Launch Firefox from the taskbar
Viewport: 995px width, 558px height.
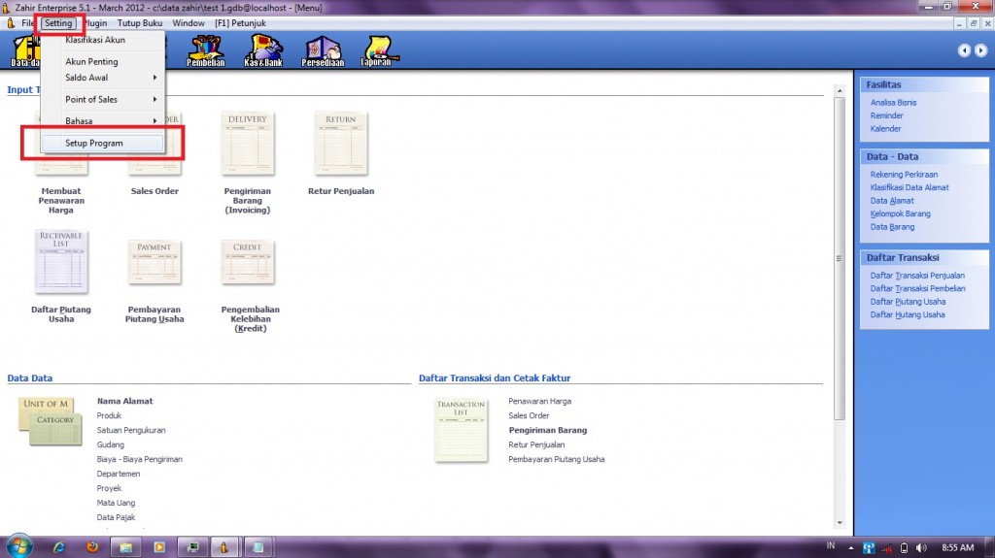click(92, 547)
